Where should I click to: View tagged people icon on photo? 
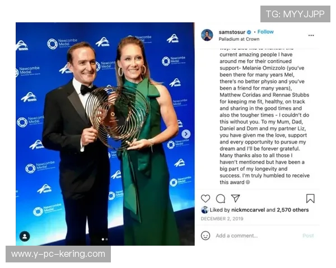[25, 236]
